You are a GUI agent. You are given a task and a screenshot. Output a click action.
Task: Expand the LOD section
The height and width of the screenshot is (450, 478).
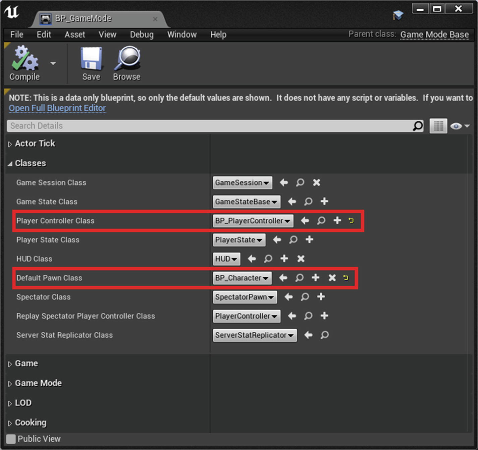click(x=10, y=404)
